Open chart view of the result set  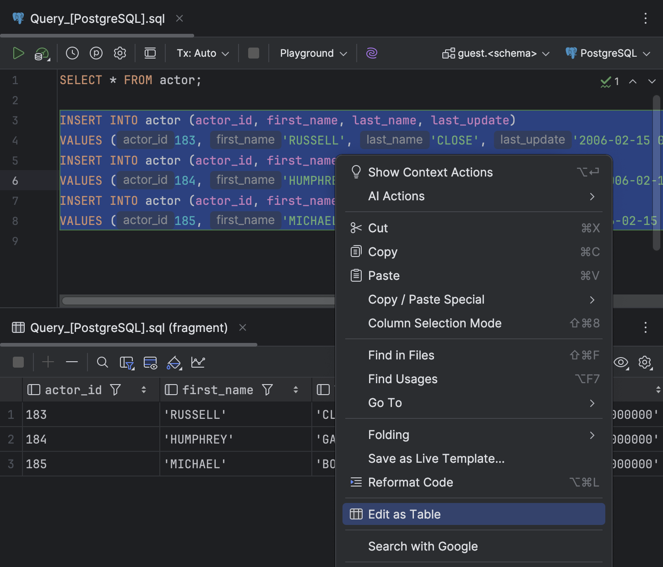(x=198, y=362)
